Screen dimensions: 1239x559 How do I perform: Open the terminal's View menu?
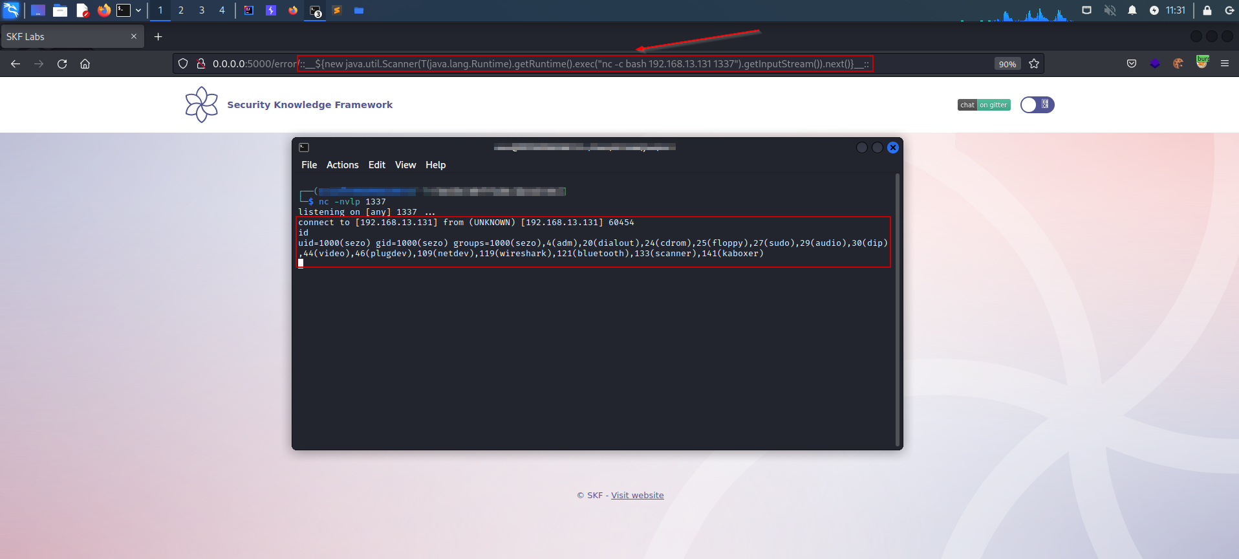tap(405, 165)
